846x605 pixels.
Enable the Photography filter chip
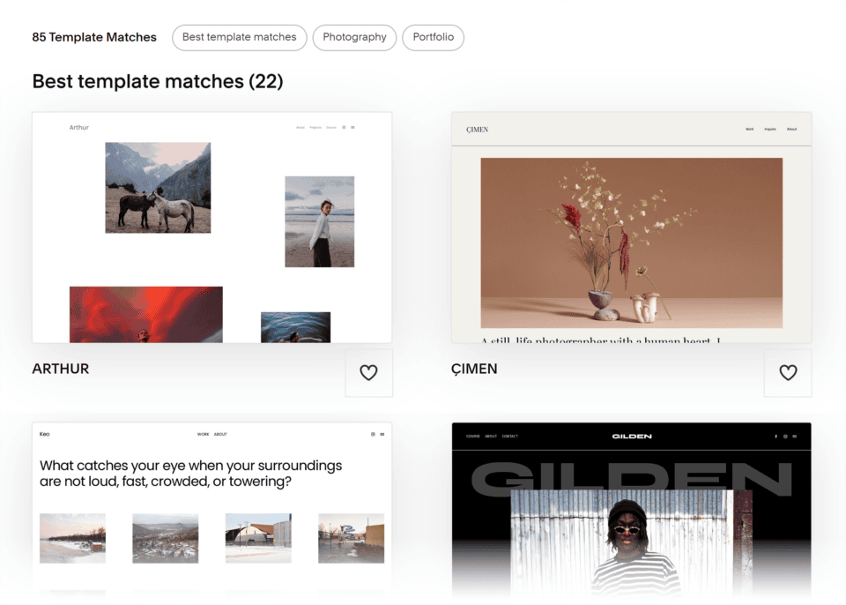coord(354,38)
